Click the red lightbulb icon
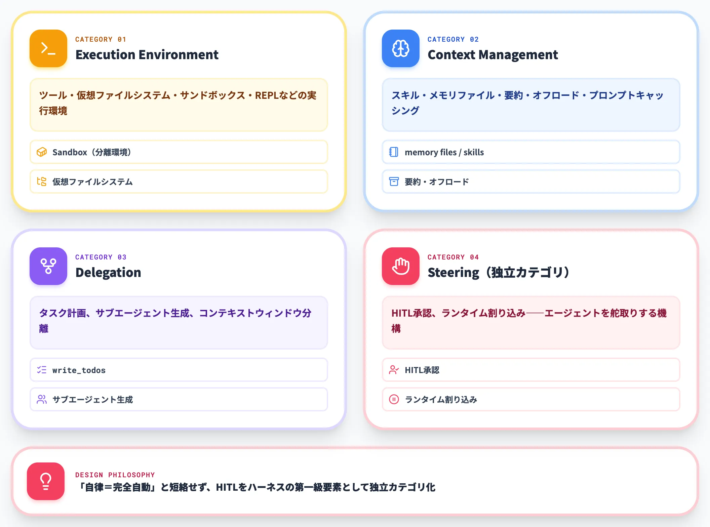710x527 pixels. [x=46, y=481]
